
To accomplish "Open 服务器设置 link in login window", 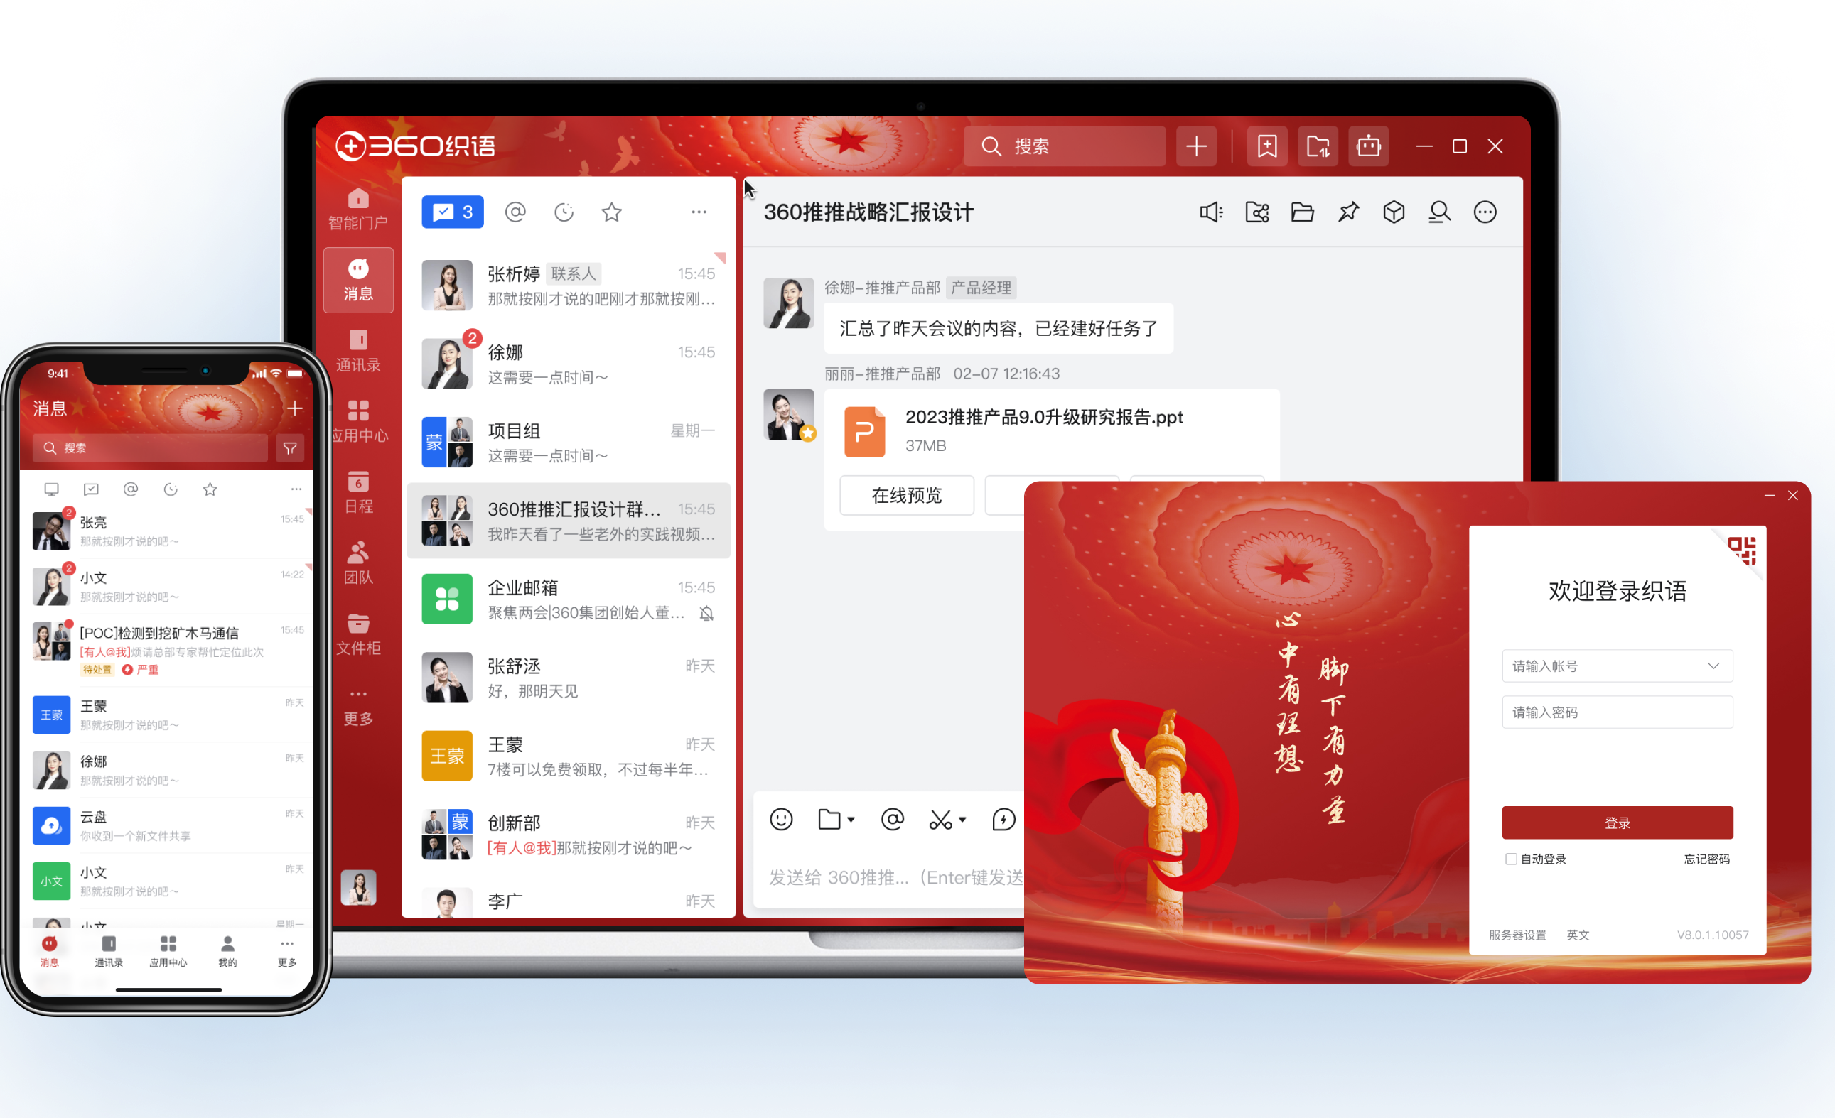I will [1517, 935].
